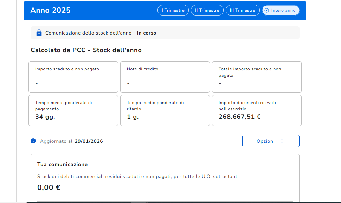Click the info icon beside Aggiornato al

tap(33, 141)
